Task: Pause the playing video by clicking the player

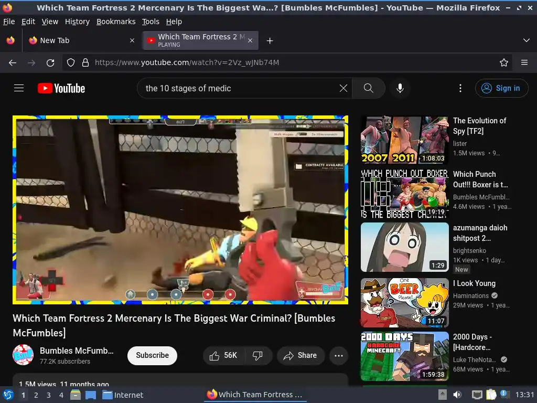Action: (180, 209)
